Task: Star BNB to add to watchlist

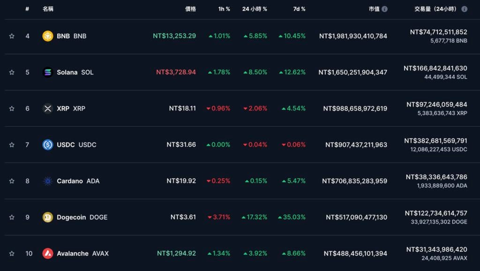Action: [12, 36]
